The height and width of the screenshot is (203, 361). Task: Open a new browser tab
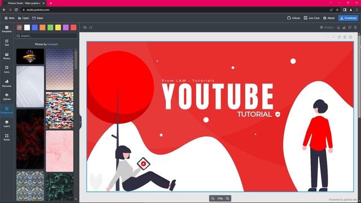click(51, 3)
